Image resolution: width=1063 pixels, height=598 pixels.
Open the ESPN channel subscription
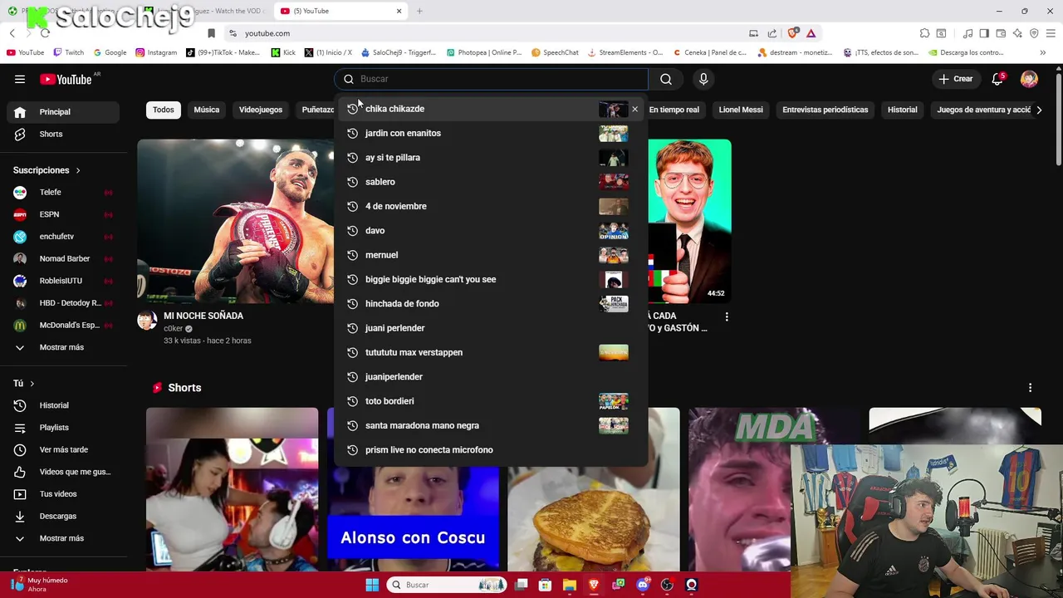click(63, 214)
